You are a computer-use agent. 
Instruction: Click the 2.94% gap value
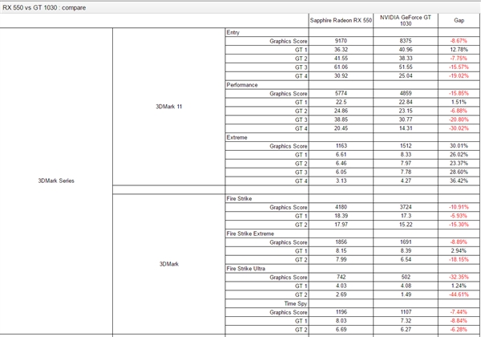click(459, 251)
